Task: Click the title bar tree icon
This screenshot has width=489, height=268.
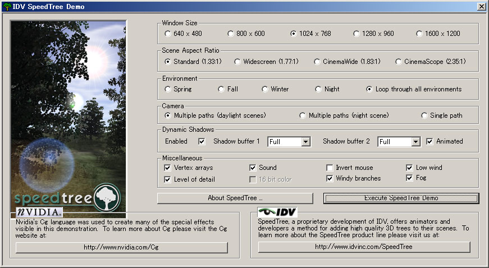Action: coord(7,6)
